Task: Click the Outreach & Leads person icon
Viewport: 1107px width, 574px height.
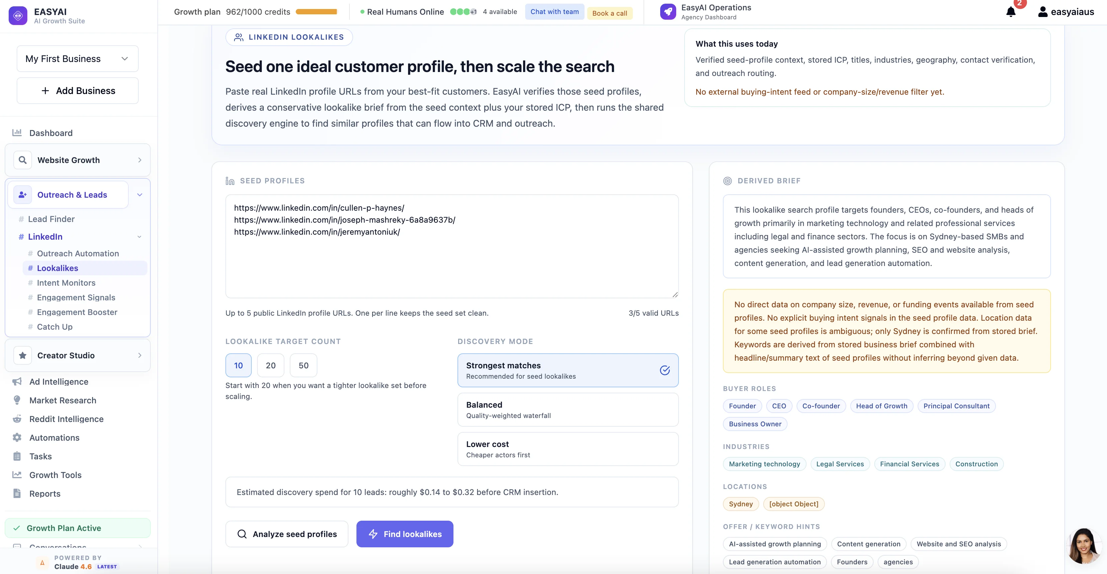Action: click(23, 195)
